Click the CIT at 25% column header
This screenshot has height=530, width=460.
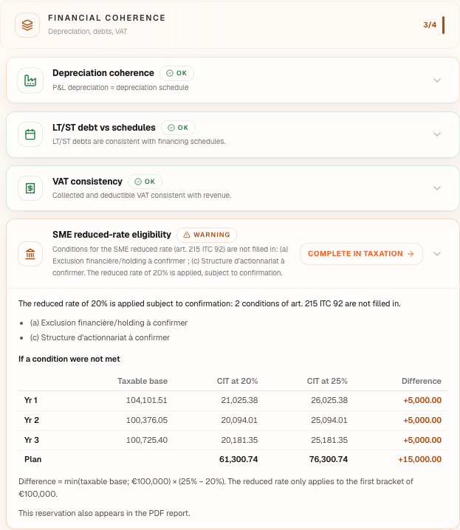(x=327, y=382)
